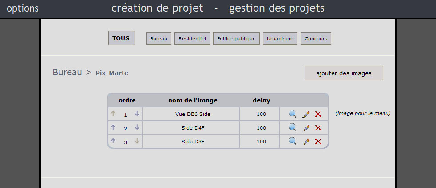Click the ajouter des images button
This screenshot has width=436, height=188.
344,73
